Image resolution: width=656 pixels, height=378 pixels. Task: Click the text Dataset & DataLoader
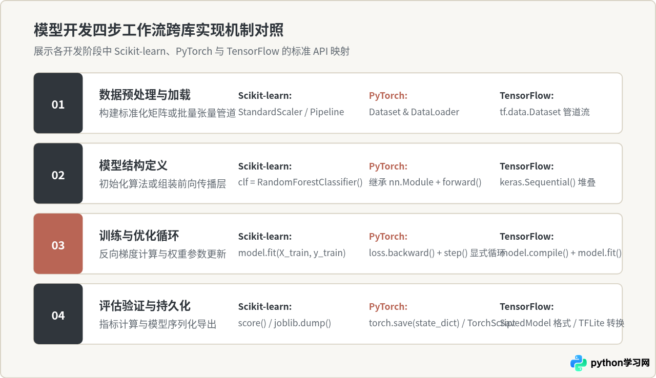[x=414, y=112]
